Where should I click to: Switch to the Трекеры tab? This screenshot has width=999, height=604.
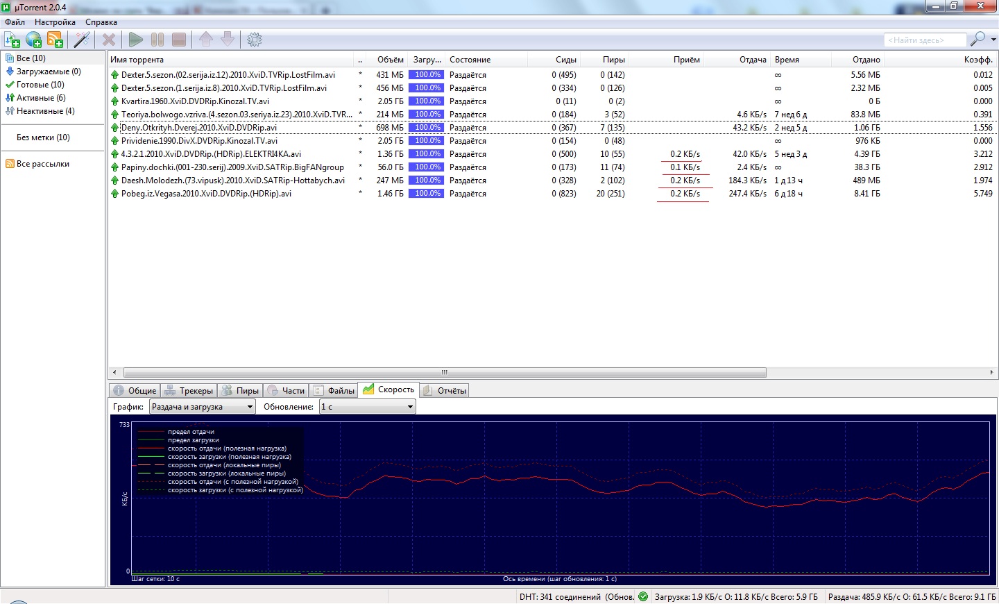(x=189, y=391)
